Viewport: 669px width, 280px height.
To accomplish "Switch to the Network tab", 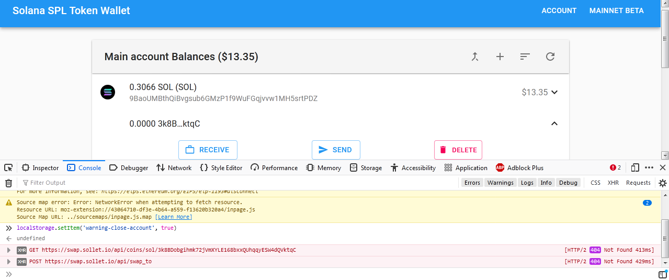I will click(x=173, y=168).
